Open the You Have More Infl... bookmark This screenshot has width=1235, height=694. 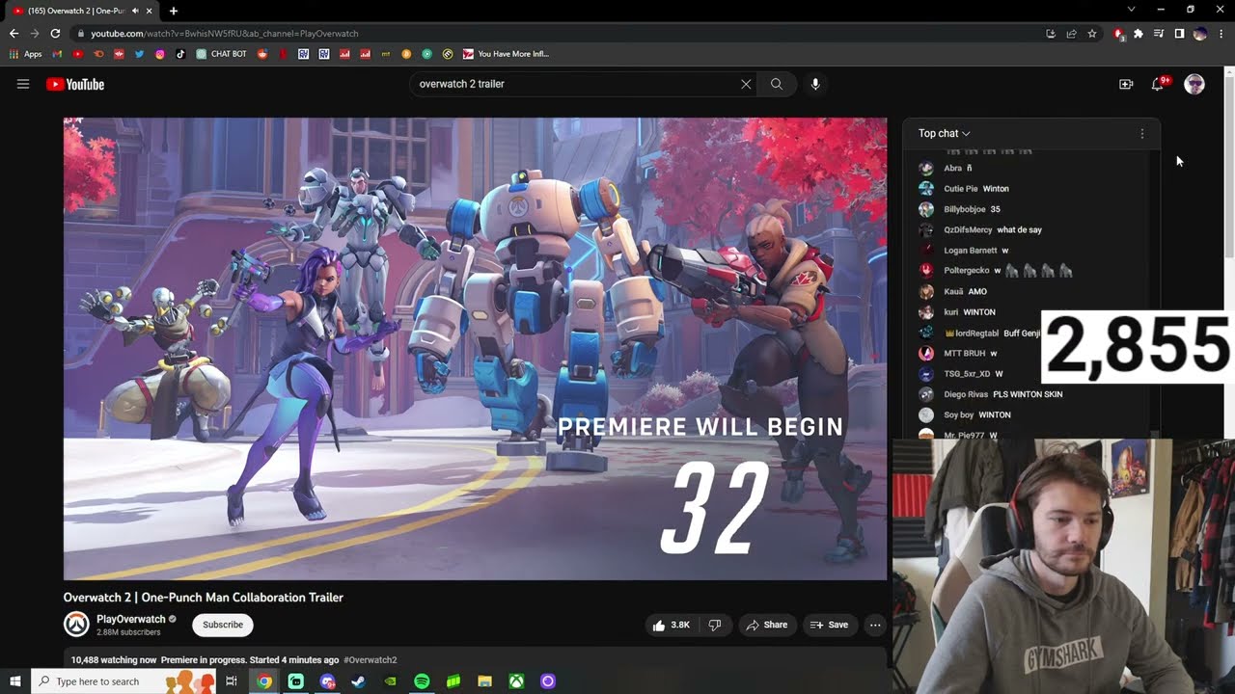pos(506,54)
